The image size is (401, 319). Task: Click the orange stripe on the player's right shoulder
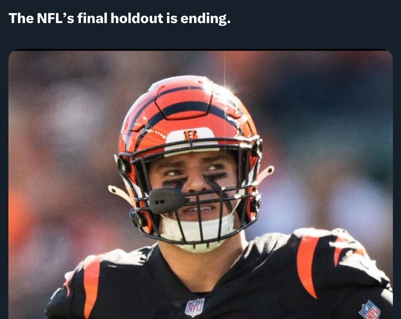point(91,285)
